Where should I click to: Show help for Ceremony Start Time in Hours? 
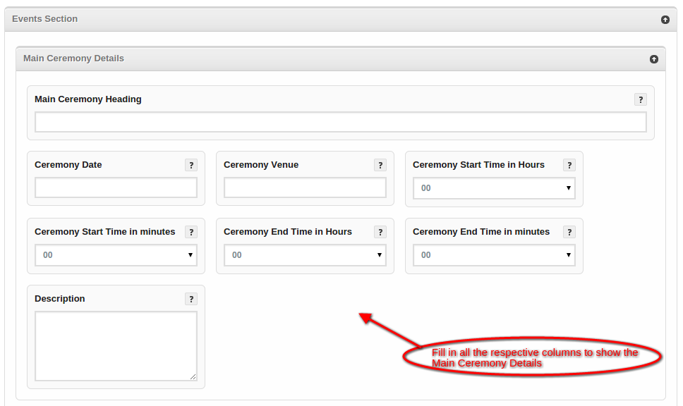click(x=569, y=165)
